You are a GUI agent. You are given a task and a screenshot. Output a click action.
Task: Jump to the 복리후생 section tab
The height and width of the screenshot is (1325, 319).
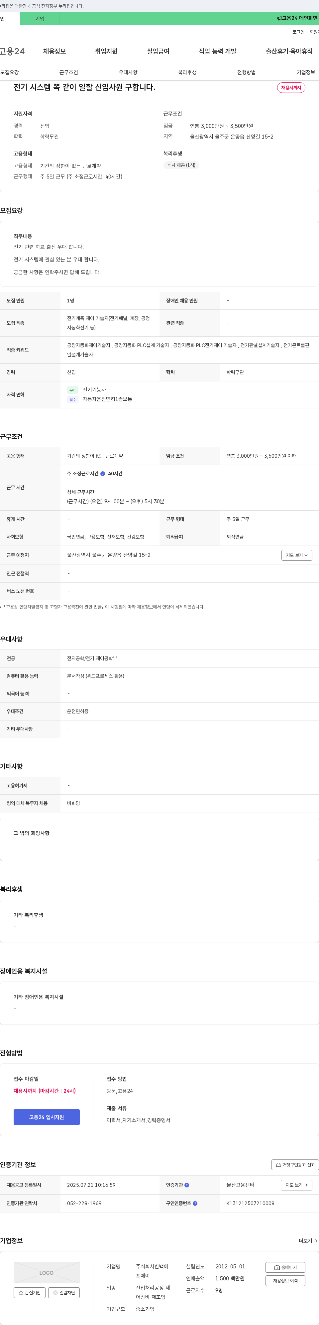click(187, 73)
